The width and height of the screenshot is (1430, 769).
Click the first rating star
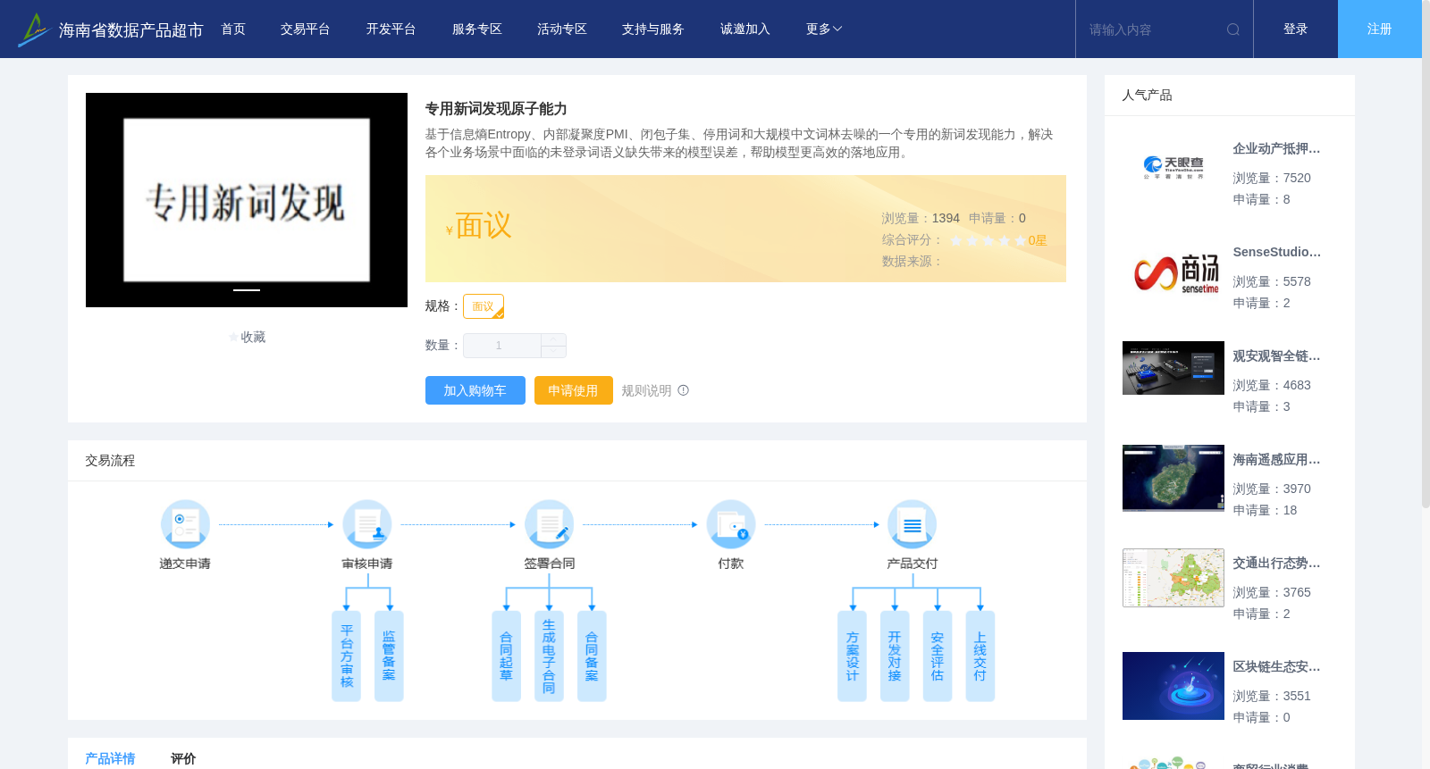tap(956, 240)
